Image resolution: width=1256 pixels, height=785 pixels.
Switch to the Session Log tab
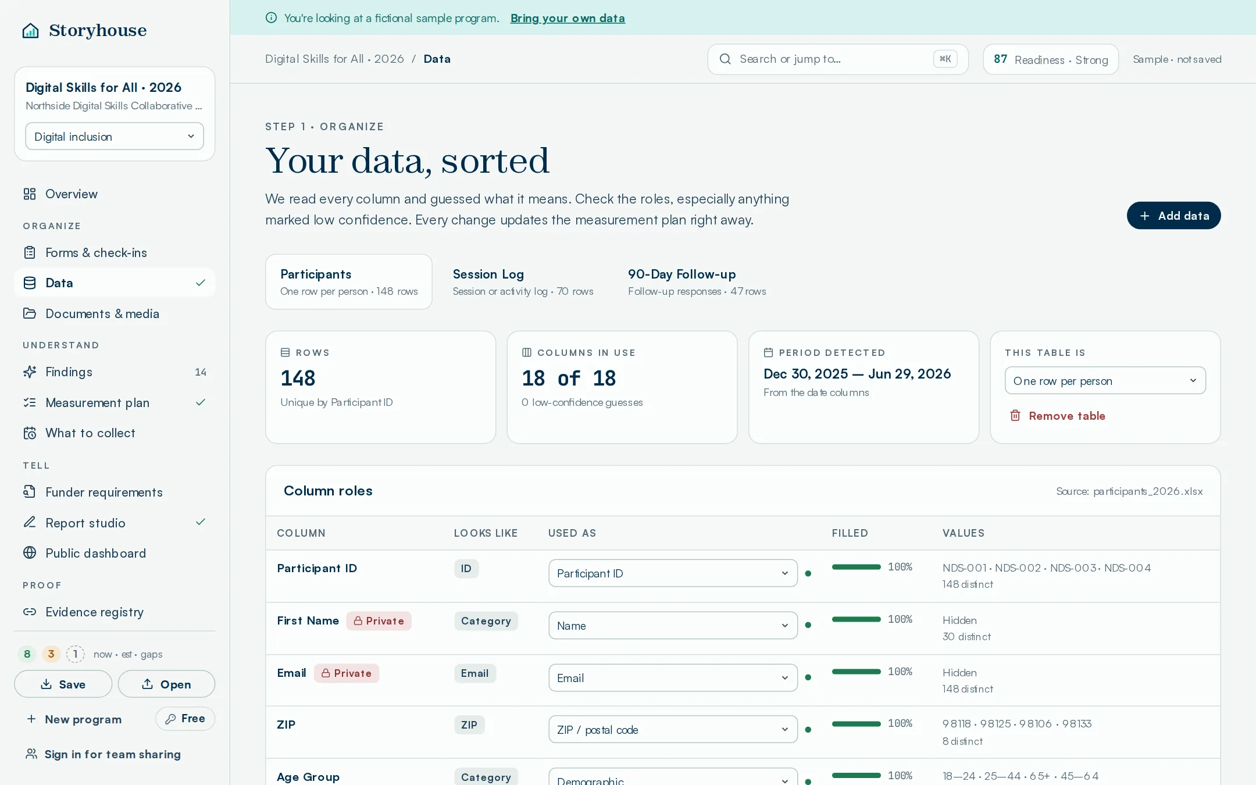click(x=523, y=281)
